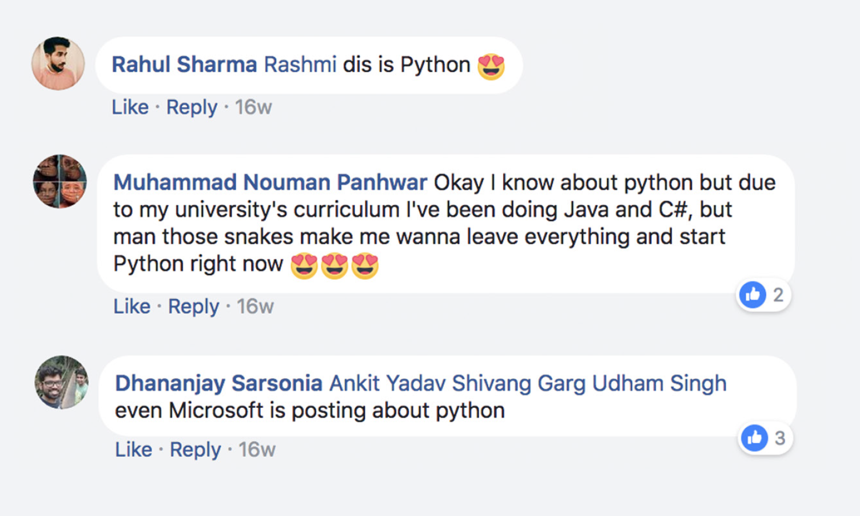Reply to Rahul Sharma's comment

(x=192, y=107)
